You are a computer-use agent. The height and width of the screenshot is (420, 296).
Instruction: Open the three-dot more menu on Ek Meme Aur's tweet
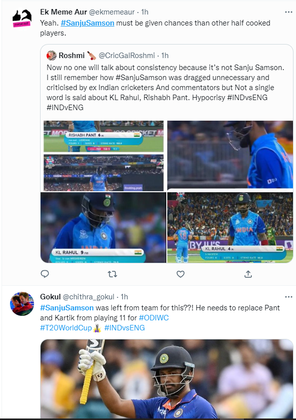tap(288, 12)
